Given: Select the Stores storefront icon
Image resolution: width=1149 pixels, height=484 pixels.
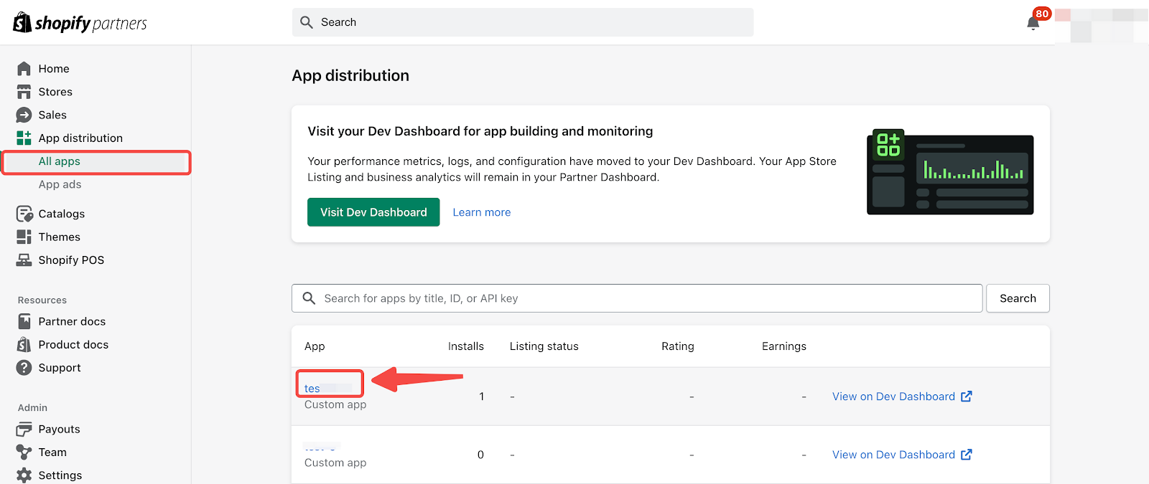Looking at the screenshot, I should (x=24, y=92).
